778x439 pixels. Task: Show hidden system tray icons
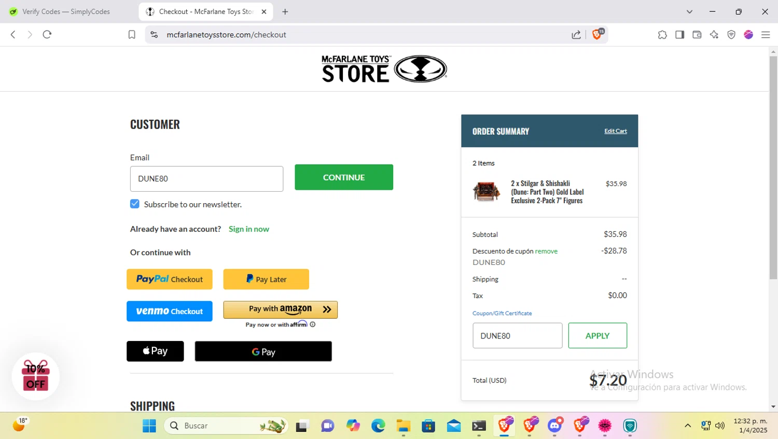(688, 426)
